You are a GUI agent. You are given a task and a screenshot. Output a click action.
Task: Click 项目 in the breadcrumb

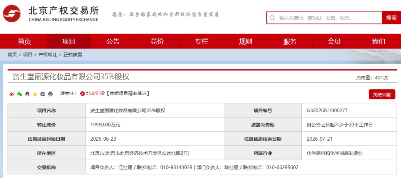(x=27, y=55)
